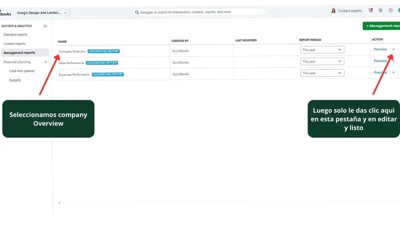Click the Financial planning menu label
The width and height of the screenshot is (400, 225).
(x=17, y=62)
